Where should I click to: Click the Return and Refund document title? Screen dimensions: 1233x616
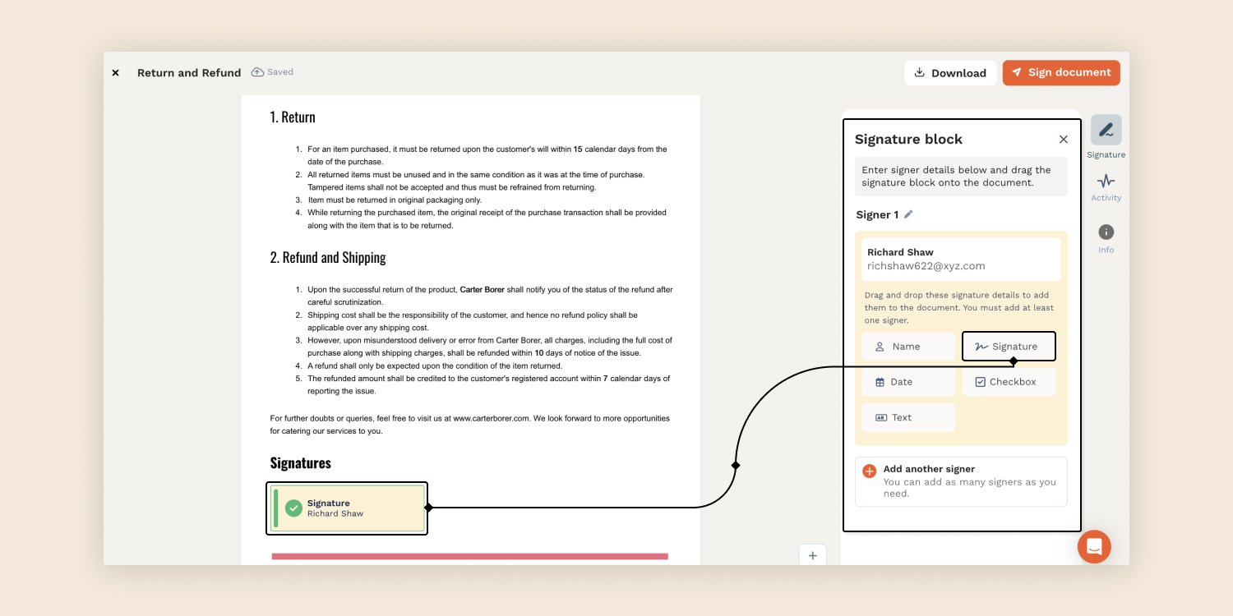[x=189, y=73]
